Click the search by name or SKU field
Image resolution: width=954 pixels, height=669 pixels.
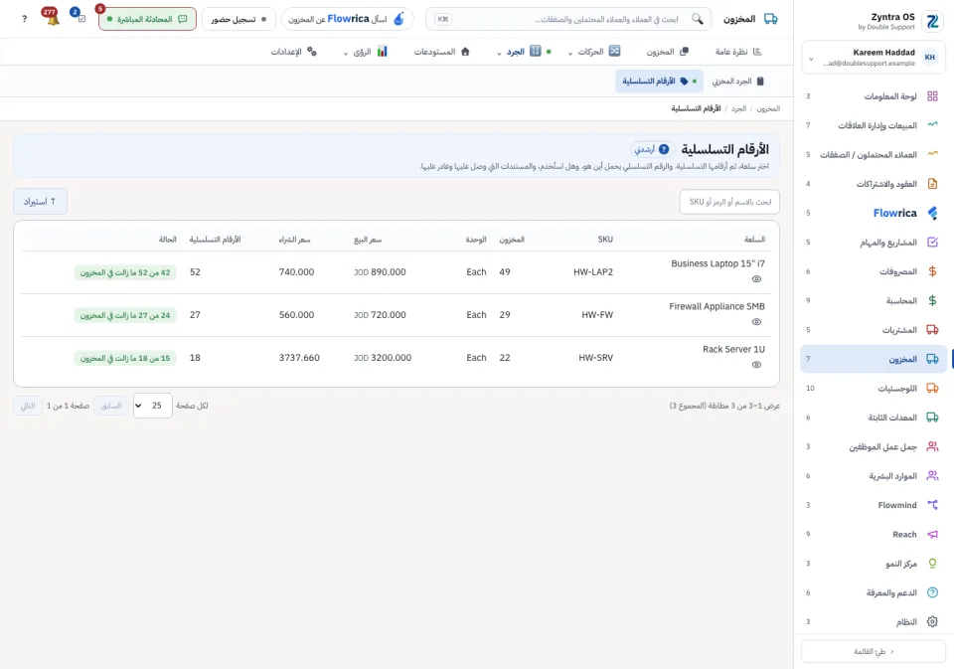pos(729,202)
